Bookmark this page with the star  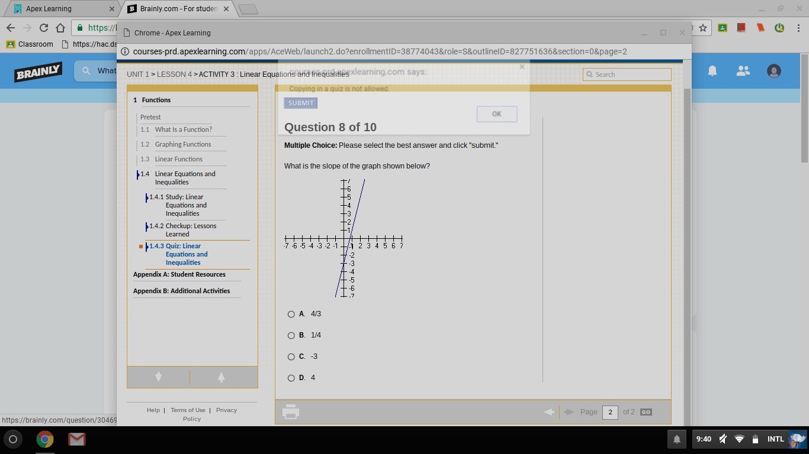click(703, 28)
